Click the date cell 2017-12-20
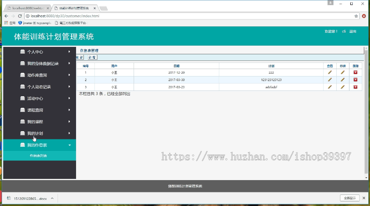The image size is (370, 206). coord(176,72)
